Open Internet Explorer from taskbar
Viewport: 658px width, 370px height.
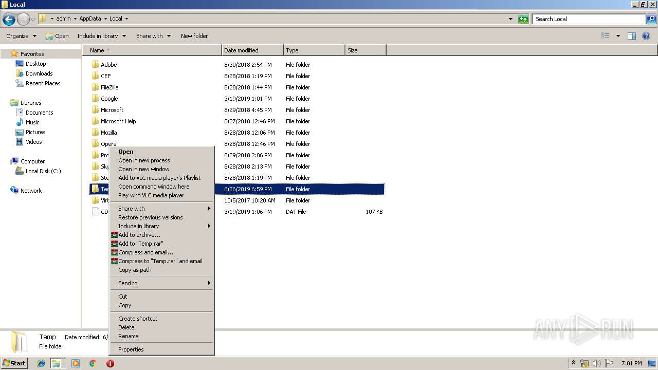tap(41, 363)
